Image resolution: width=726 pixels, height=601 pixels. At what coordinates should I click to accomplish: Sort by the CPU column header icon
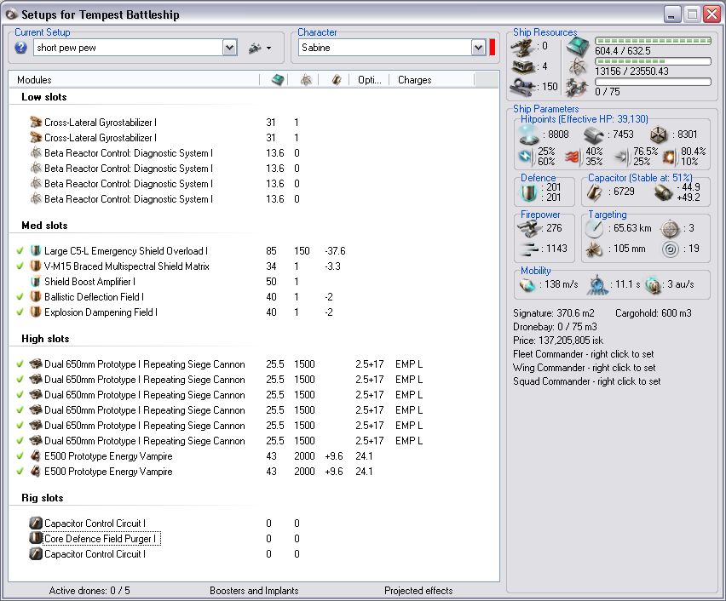277,79
